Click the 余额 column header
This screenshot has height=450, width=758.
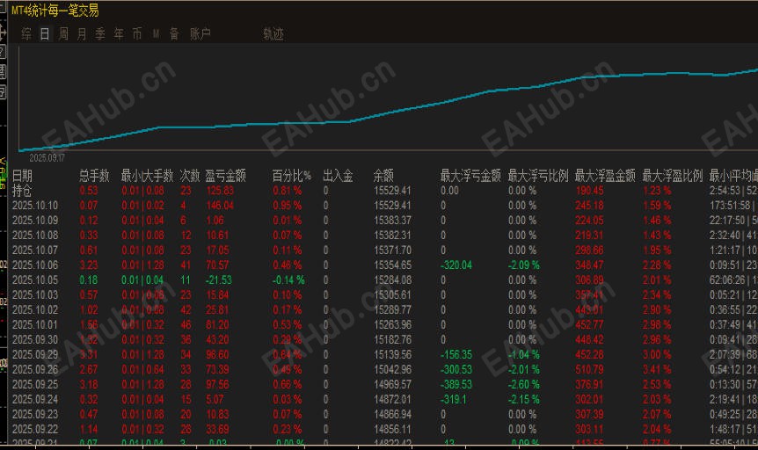click(x=383, y=176)
